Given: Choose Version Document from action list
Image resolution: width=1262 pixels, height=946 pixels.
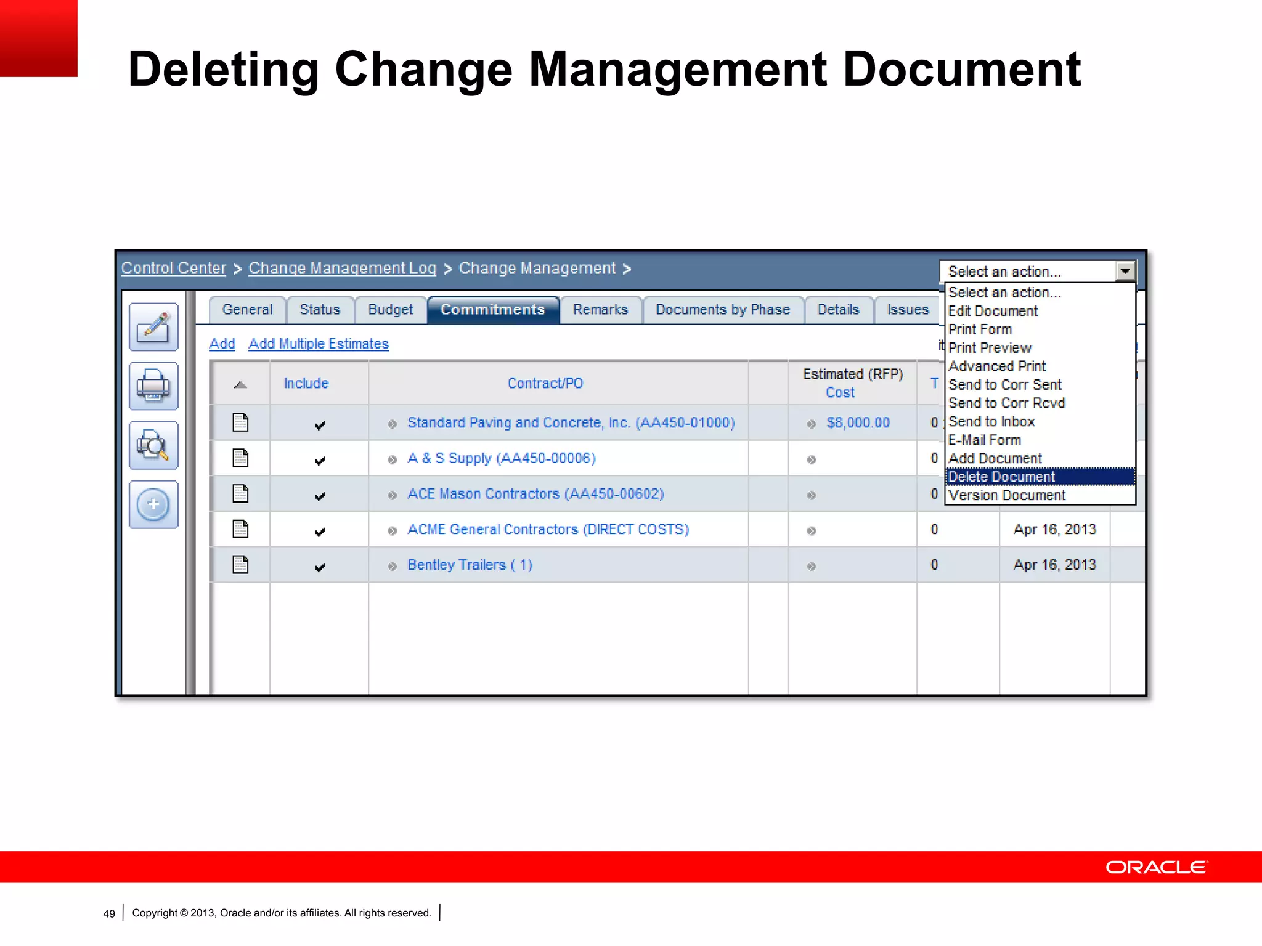Looking at the screenshot, I should click(1040, 495).
